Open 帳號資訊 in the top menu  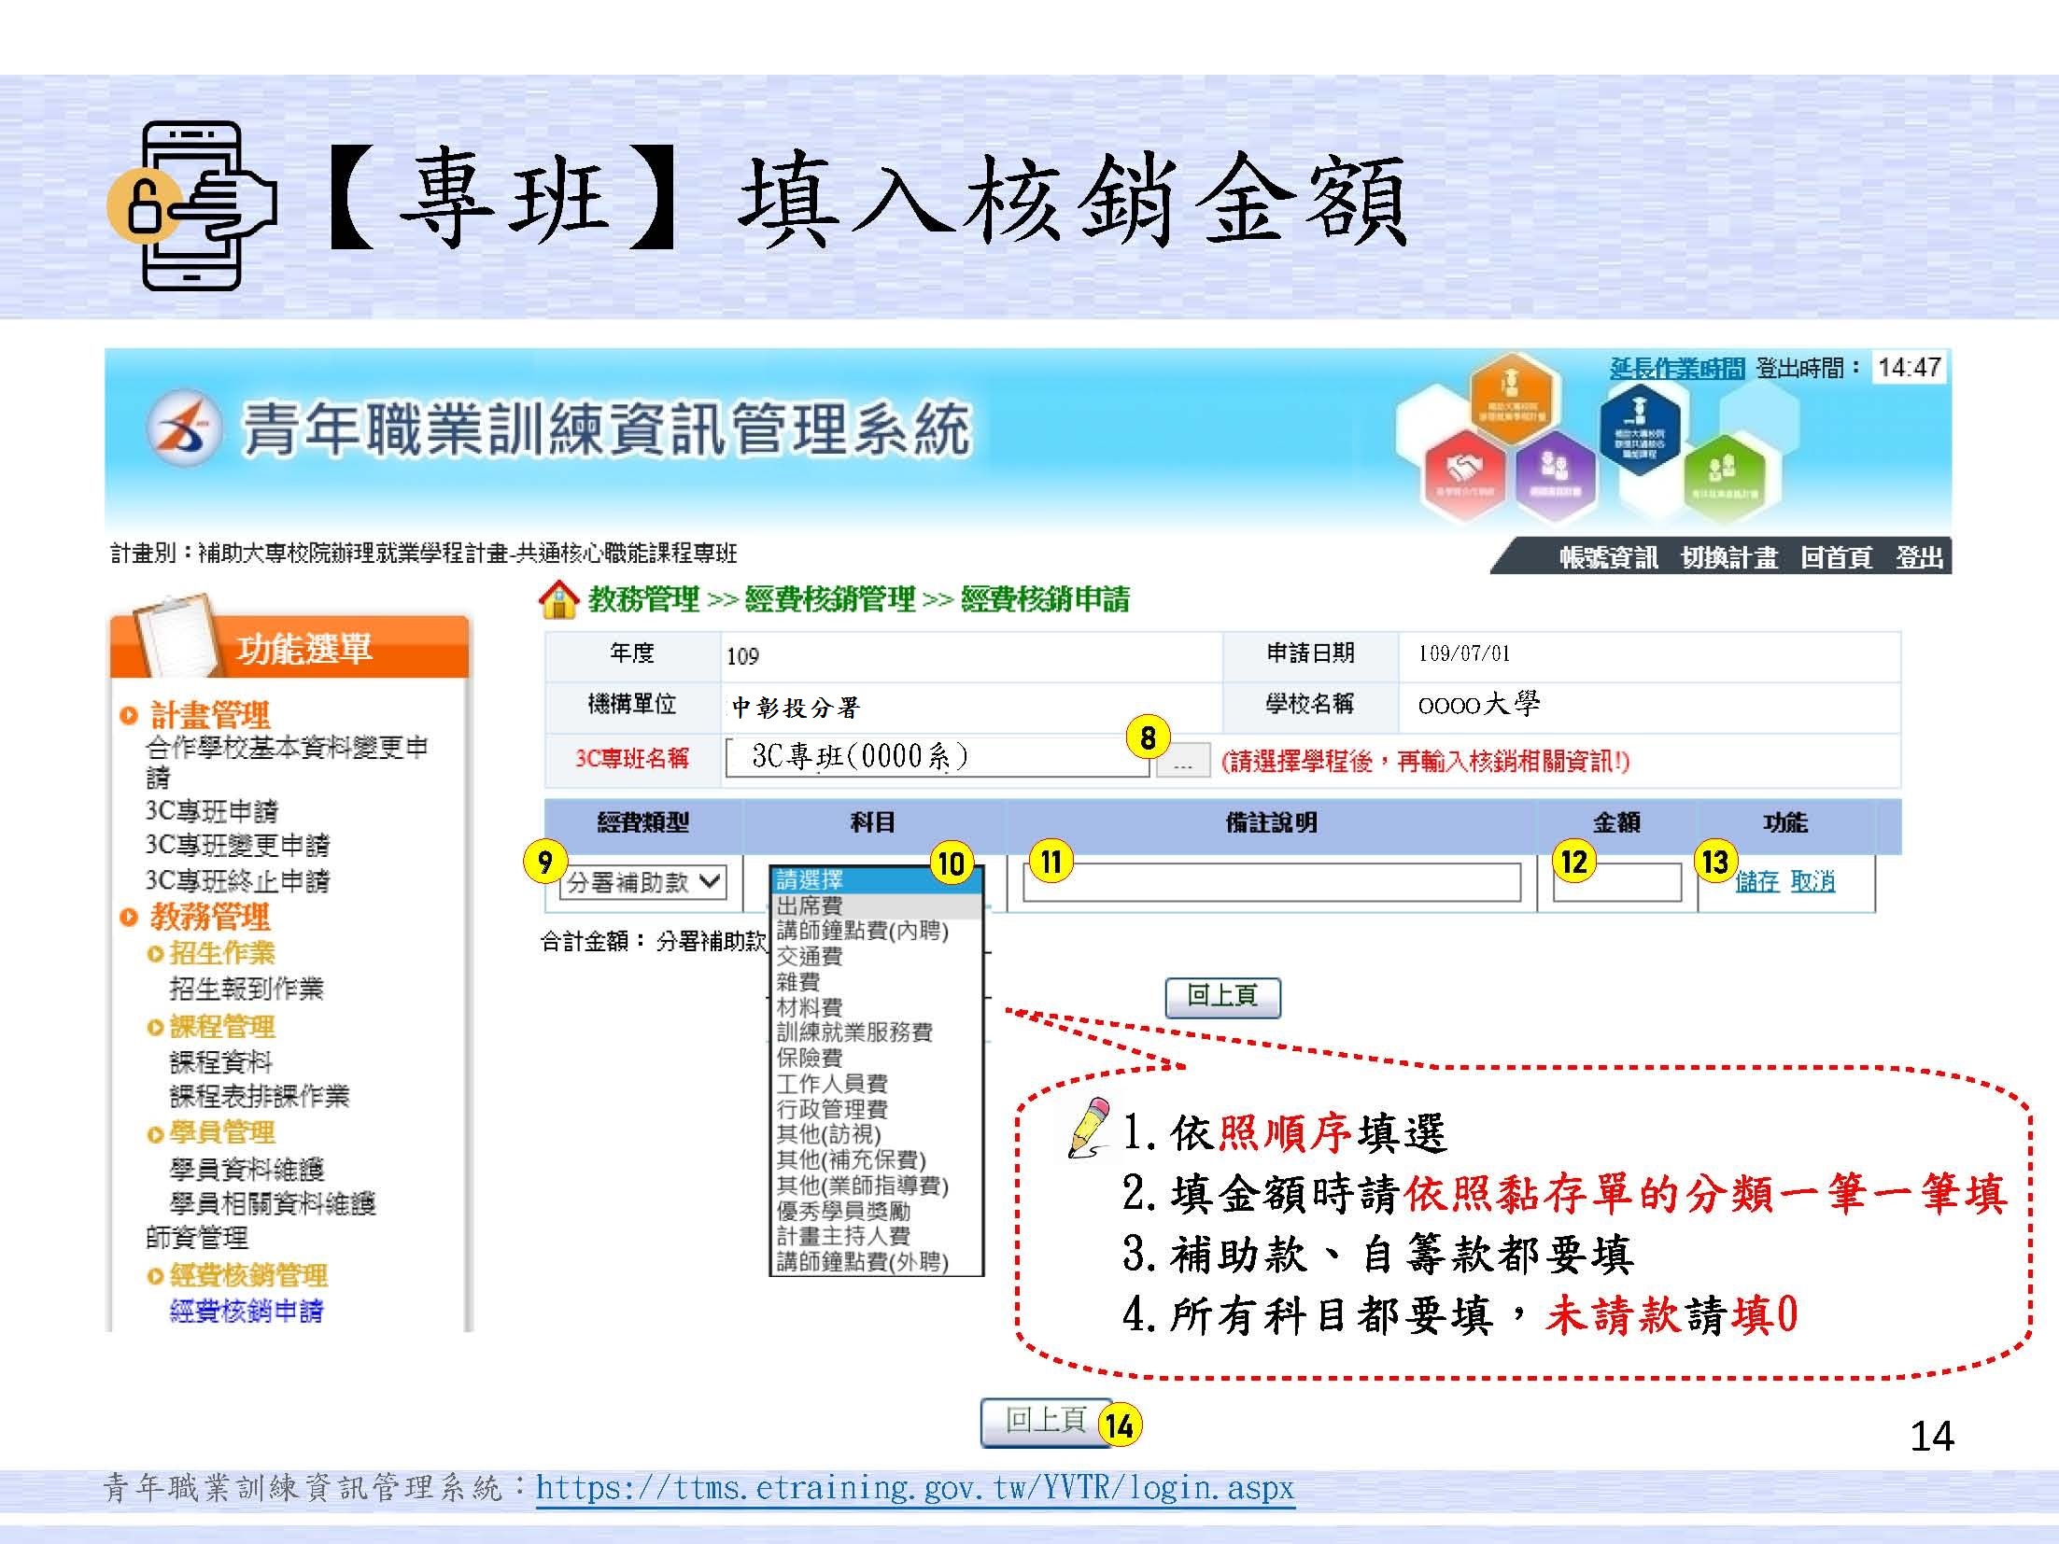[x=1608, y=557]
